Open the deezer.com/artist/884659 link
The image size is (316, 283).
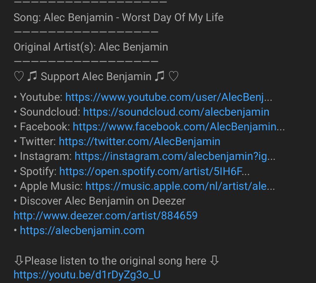(106, 216)
